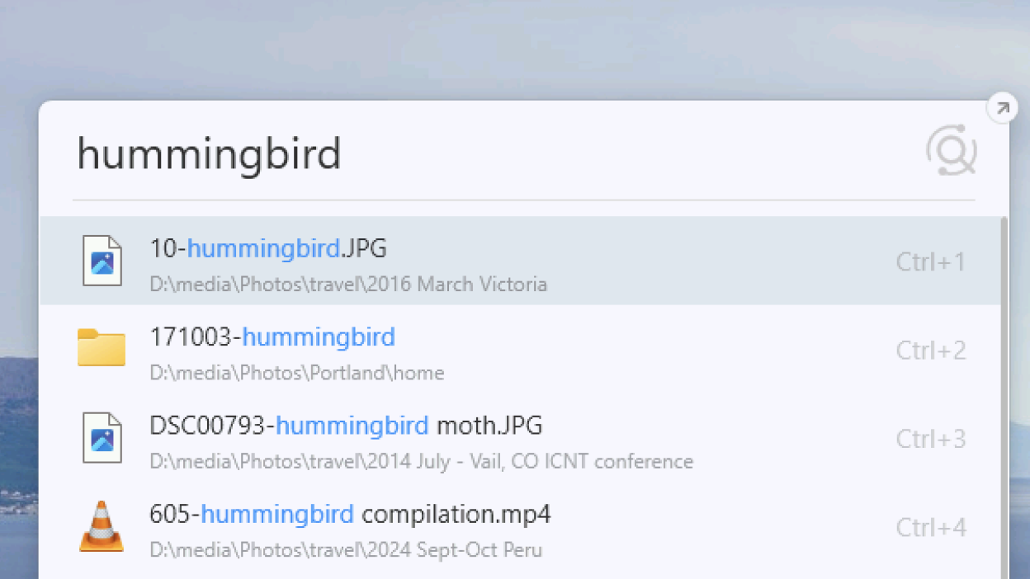Click the Ctrl+2 shortcut hint
Image resolution: width=1030 pixels, height=579 pixels.
click(930, 351)
